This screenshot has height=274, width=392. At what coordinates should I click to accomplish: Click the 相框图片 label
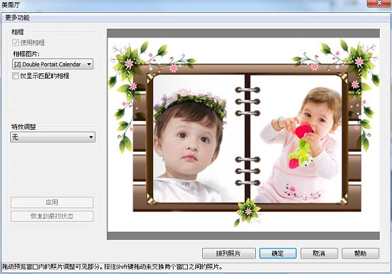tap(26, 54)
